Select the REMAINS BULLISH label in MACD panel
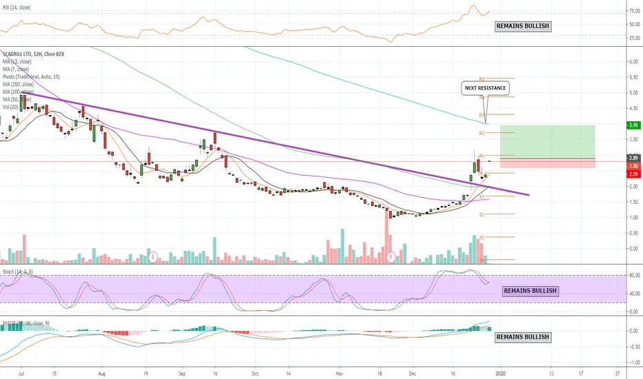Image resolution: width=643 pixels, height=379 pixels. point(522,337)
